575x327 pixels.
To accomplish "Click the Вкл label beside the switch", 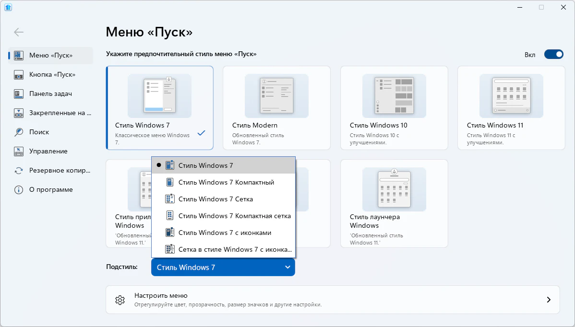I will 530,55.
